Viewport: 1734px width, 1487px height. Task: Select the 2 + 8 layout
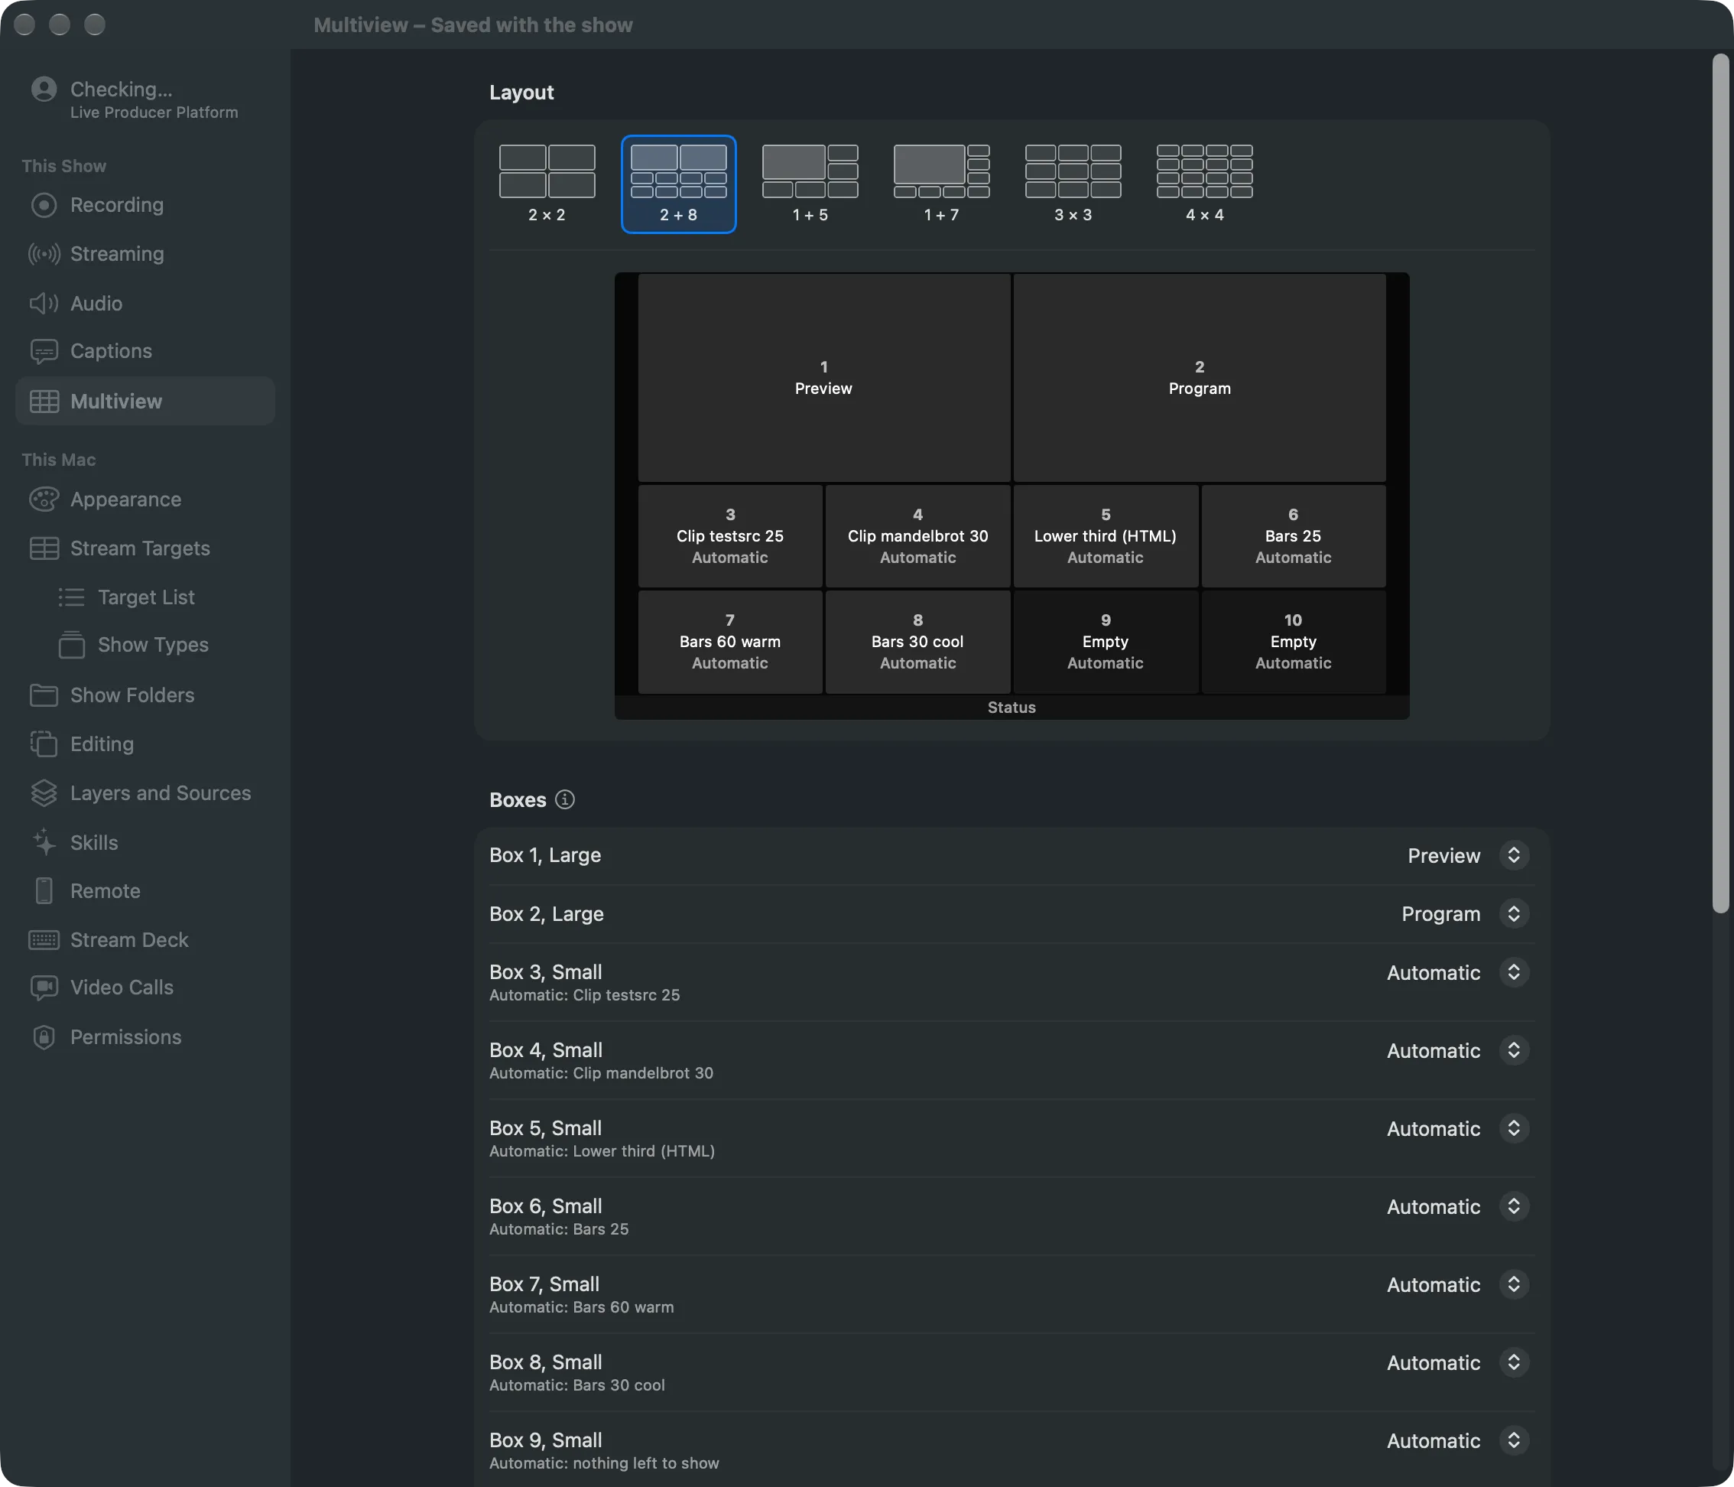tap(679, 184)
